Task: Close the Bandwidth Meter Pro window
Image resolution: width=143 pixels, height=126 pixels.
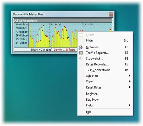Action: [x=111, y=15]
